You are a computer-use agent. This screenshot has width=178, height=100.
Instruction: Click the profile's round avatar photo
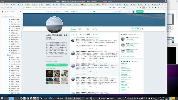coord(54,25)
